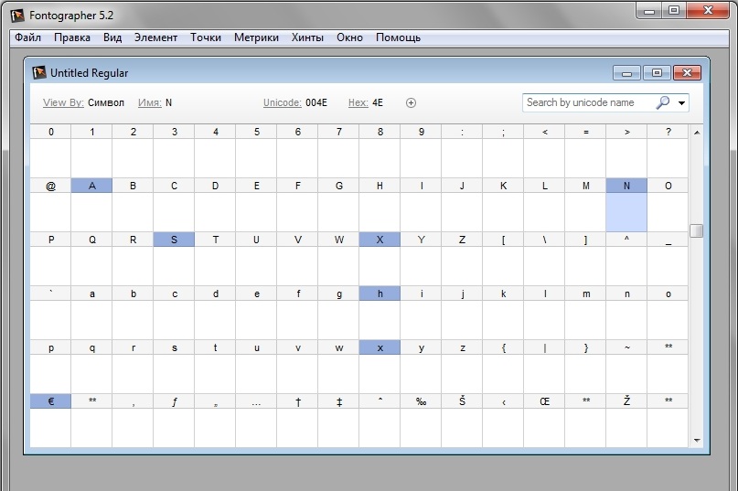Close the Untitled Regular font window
The image size is (738, 491).
(x=687, y=73)
